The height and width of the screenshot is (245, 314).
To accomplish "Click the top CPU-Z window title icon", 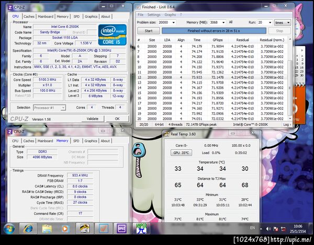I will pyautogui.click(x=10, y=7).
